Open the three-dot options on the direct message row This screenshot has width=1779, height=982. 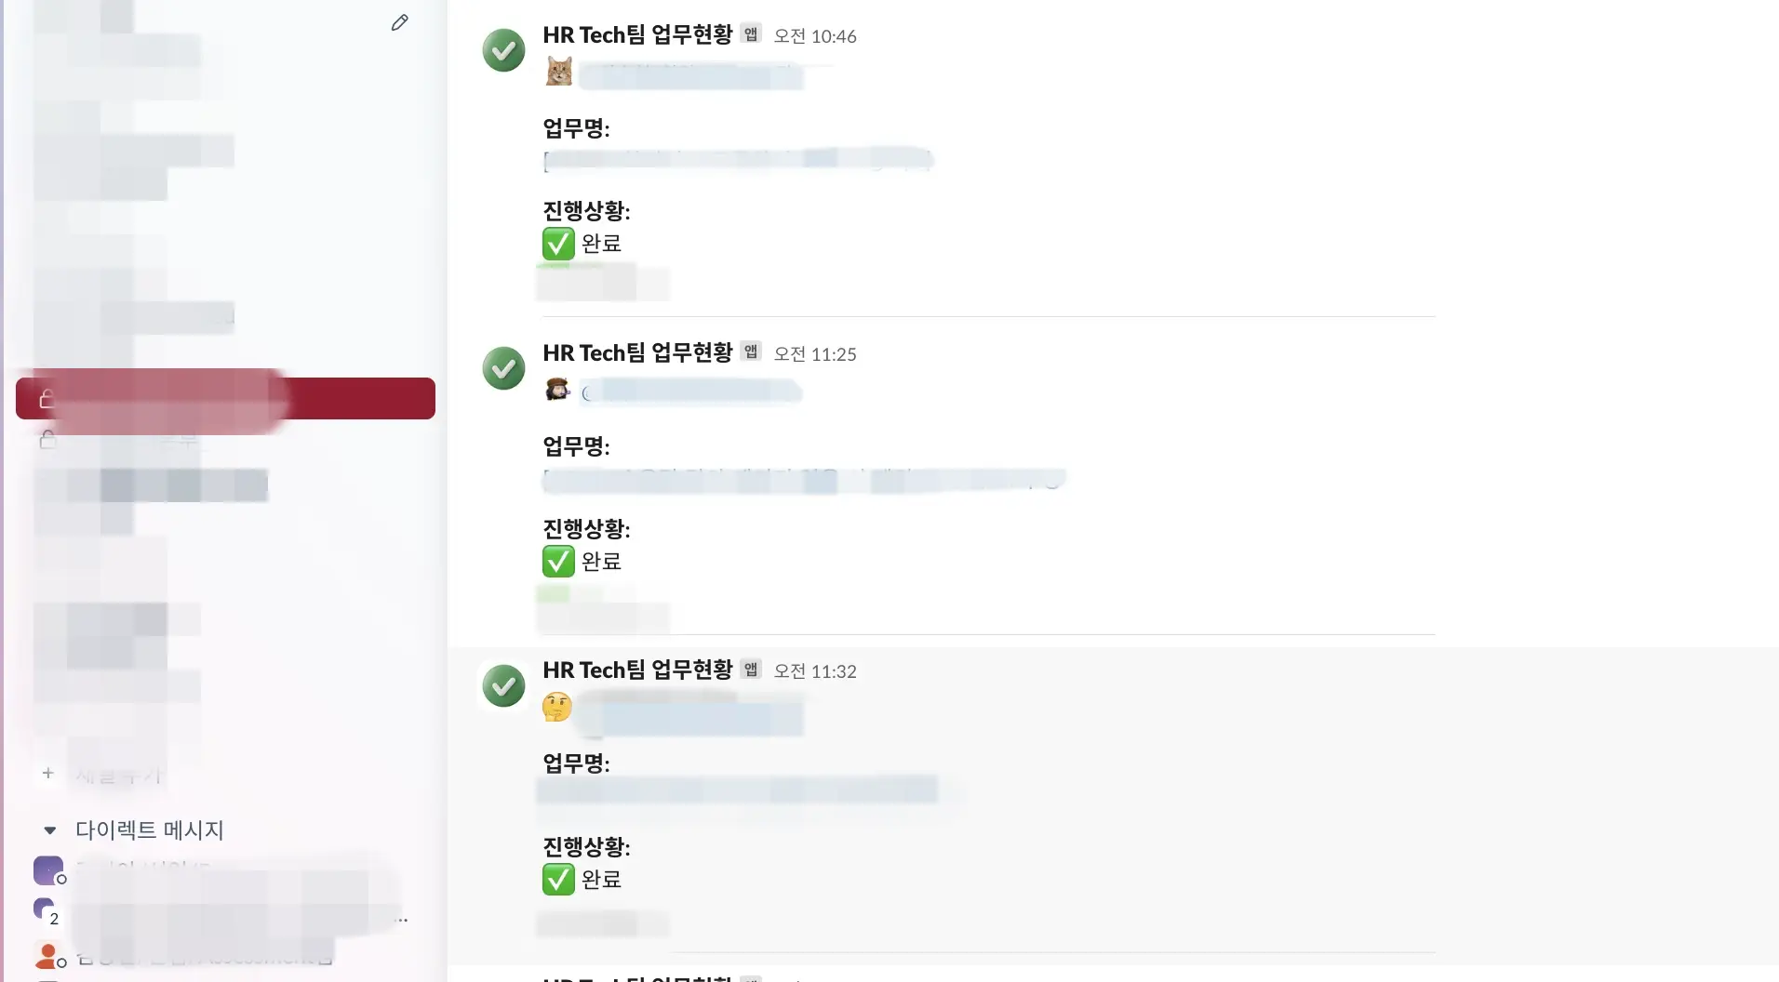(x=402, y=919)
